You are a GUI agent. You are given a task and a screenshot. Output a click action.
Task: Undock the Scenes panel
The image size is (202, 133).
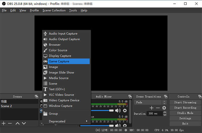(x=36, y=96)
